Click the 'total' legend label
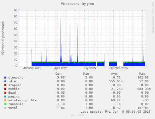This screenshot has height=119, width=155. click(x=13, y=108)
